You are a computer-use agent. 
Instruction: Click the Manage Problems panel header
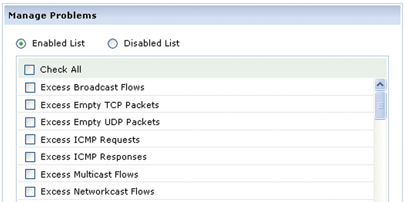click(52, 16)
